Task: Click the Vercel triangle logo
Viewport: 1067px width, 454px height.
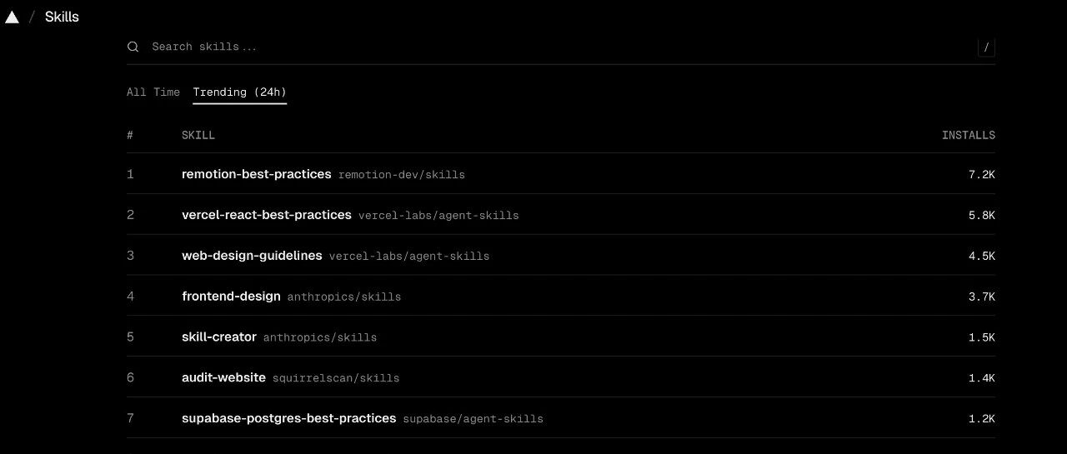Action: pos(12,17)
